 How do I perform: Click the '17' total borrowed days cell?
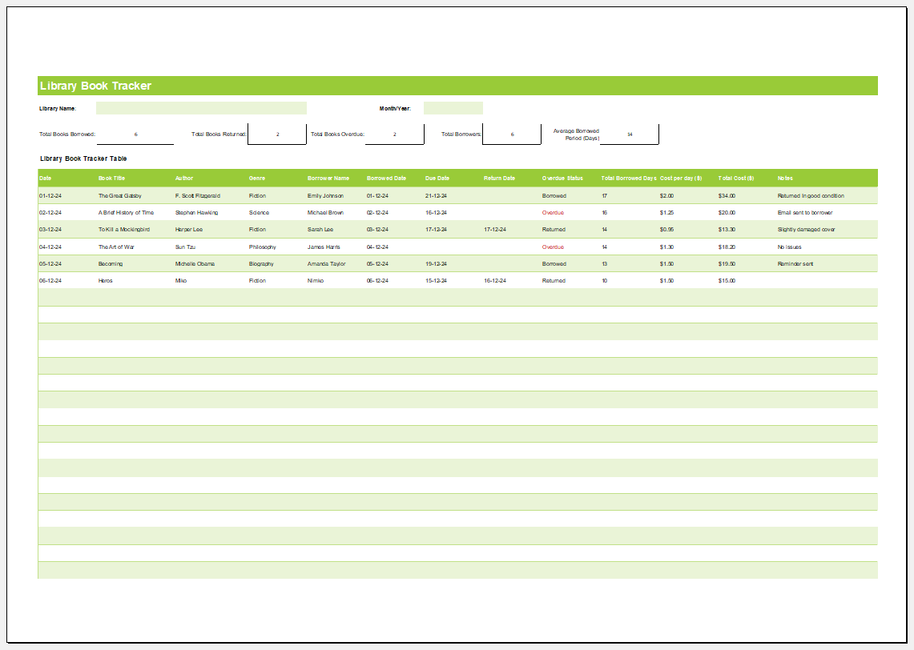coord(605,195)
